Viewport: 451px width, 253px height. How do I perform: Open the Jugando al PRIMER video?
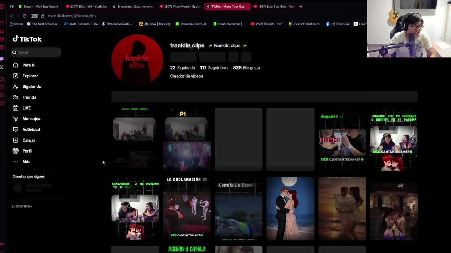(342, 140)
